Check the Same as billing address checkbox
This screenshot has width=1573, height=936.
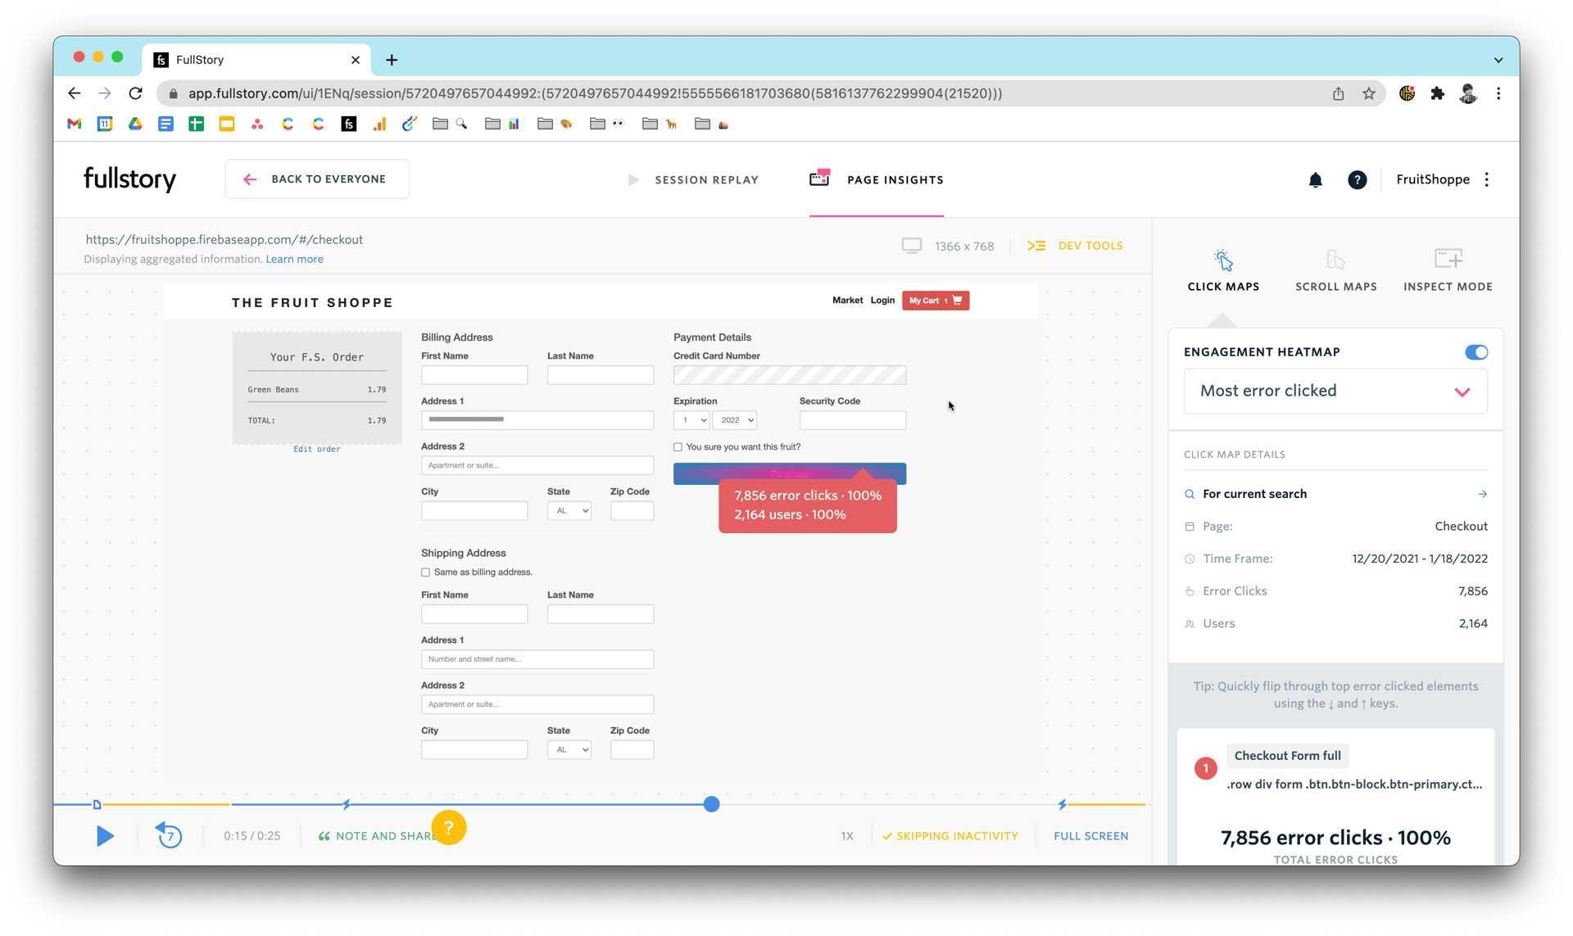click(426, 572)
